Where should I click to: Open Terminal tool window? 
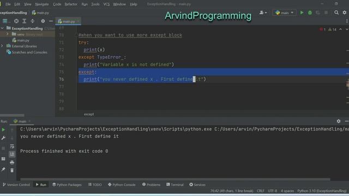(x=175, y=185)
